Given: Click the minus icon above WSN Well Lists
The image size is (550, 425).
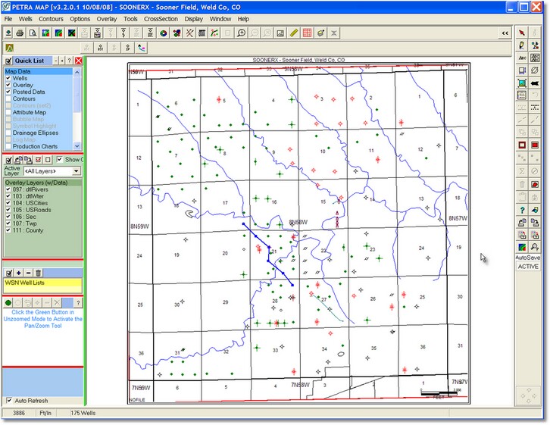Looking at the screenshot, I should tap(29, 273).
